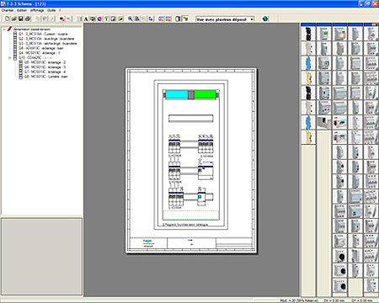Collapse the Q10 differential group tree node
This screenshot has height=303, width=379.
[x=9, y=57]
